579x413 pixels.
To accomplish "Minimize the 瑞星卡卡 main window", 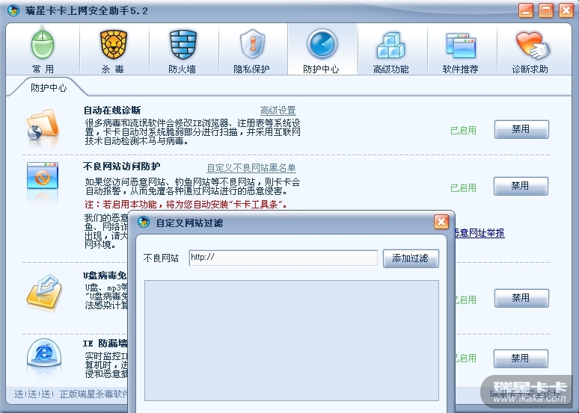I will [525, 10].
